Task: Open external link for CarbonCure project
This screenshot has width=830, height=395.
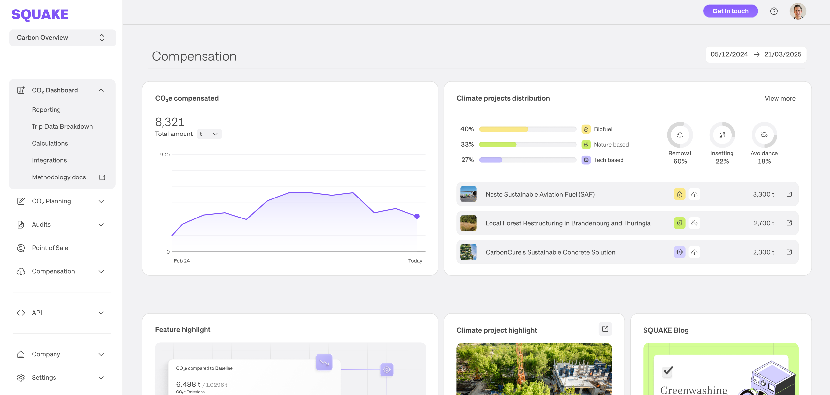Action: tap(789, 252)
